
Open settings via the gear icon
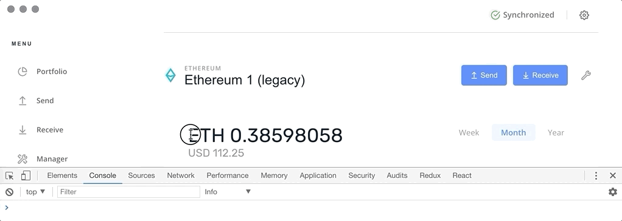point(584,15)
